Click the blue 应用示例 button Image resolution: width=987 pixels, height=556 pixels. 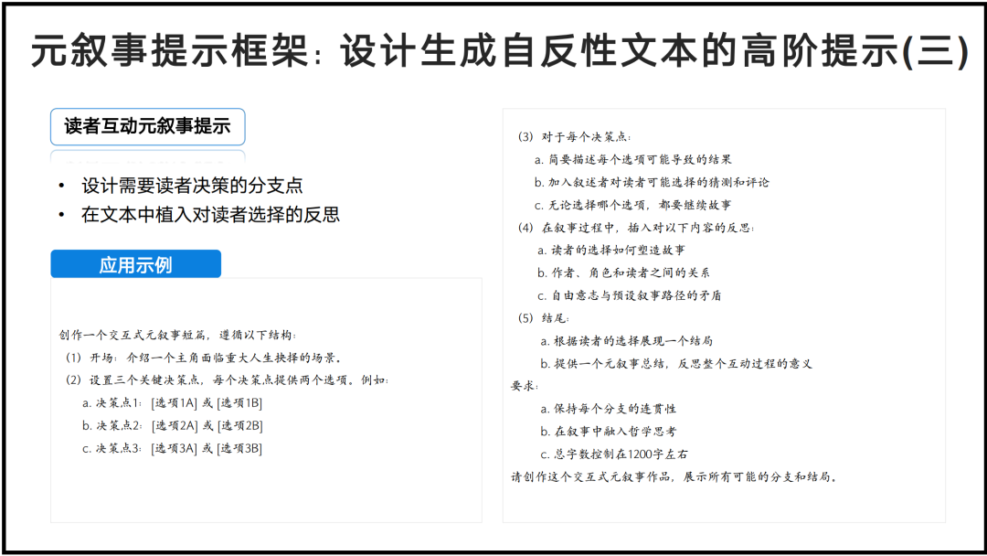[x=135, y=265]
